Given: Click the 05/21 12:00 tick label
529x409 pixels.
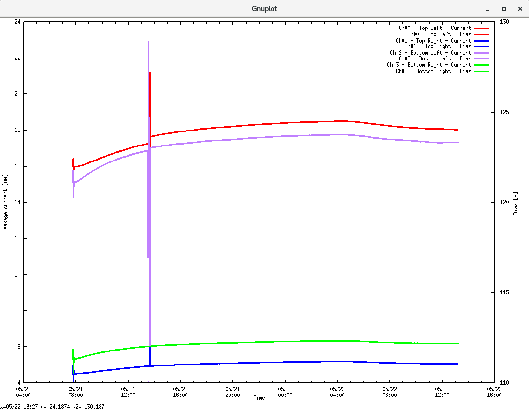Looking at the screenshot, I should pos(128,392).
